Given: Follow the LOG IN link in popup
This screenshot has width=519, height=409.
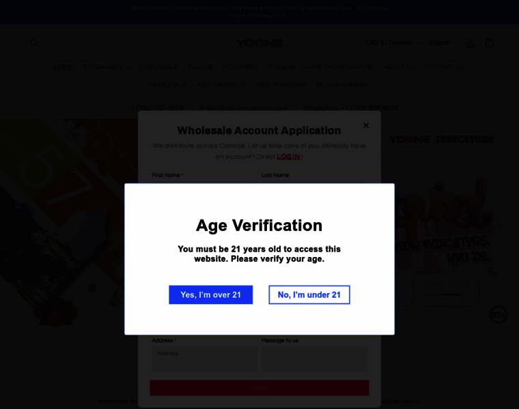Looking at the screenshot, I should tap(287, 157).
